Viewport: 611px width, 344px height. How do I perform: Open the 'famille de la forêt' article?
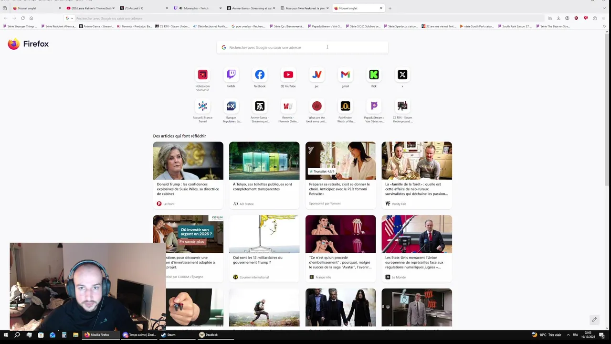pyautogui.click(x=417, y=175)
